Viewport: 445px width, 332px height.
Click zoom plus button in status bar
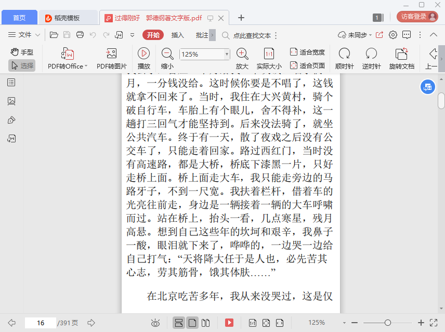click(x=421, y=323)
